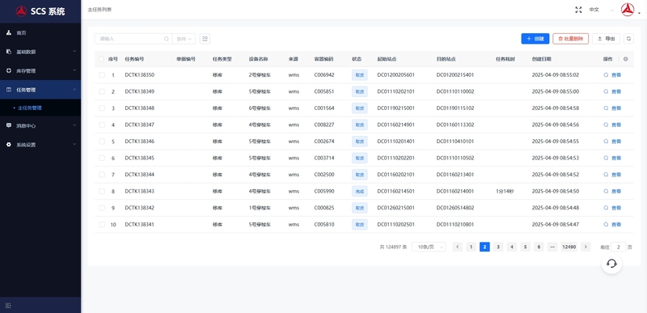Screen dimensions: 647x313
Task: Select all rows with the header checkbox
Action: [x=102, y=59]
